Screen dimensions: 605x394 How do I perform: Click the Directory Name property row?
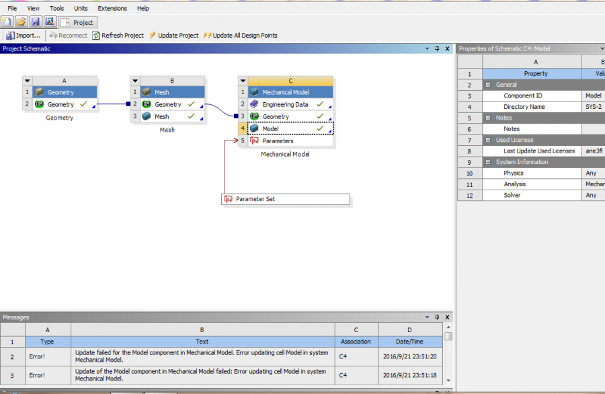(x=532, y=107)
